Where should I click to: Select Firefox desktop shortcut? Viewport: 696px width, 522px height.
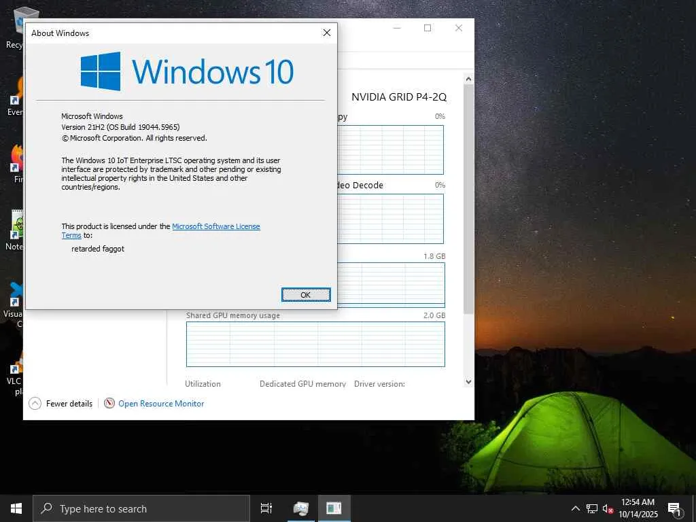[x=16, y=164]
